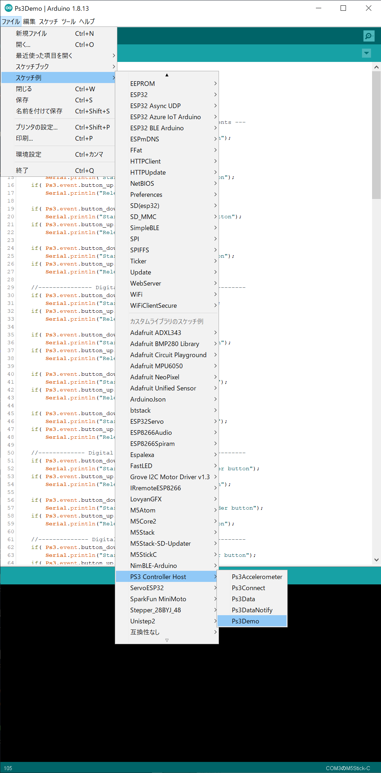Open M5StickC examples
Screen dimensions: 381x773
(x=167, y=554)
